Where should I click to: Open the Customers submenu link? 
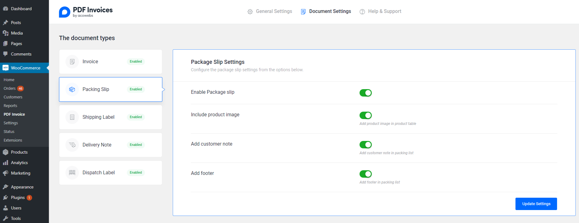pyautogui.click(x=13, y=97)
